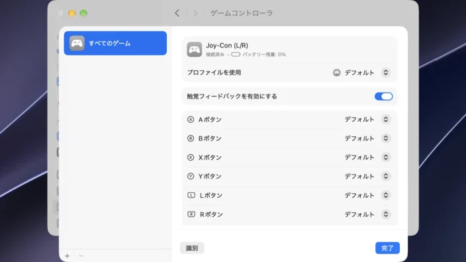Click the 完了 done button
Screen dimensions: 466x262
pos(387,248)
